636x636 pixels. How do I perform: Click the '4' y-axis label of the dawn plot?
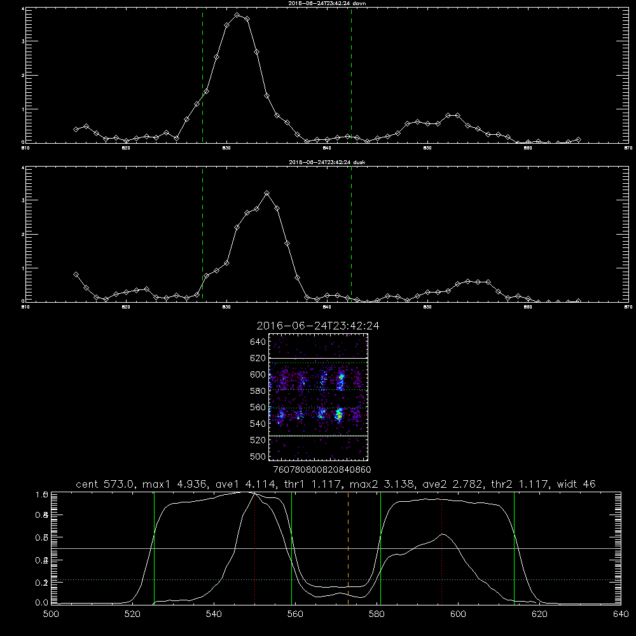23,8
